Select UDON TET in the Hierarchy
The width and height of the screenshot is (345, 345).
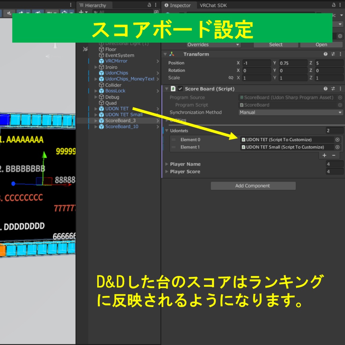(117, 109)
